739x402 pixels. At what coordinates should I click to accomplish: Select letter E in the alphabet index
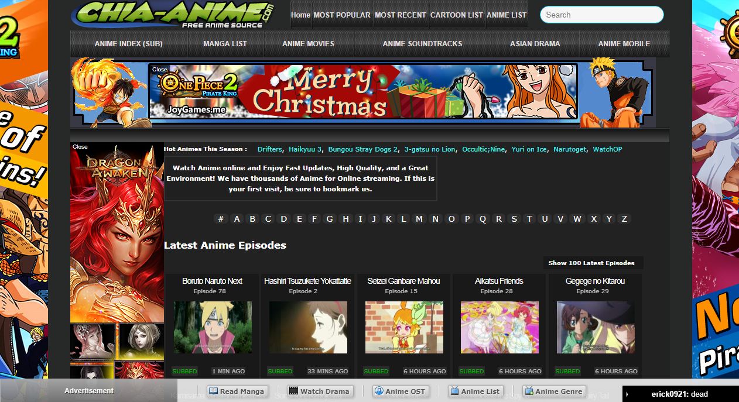300,219
